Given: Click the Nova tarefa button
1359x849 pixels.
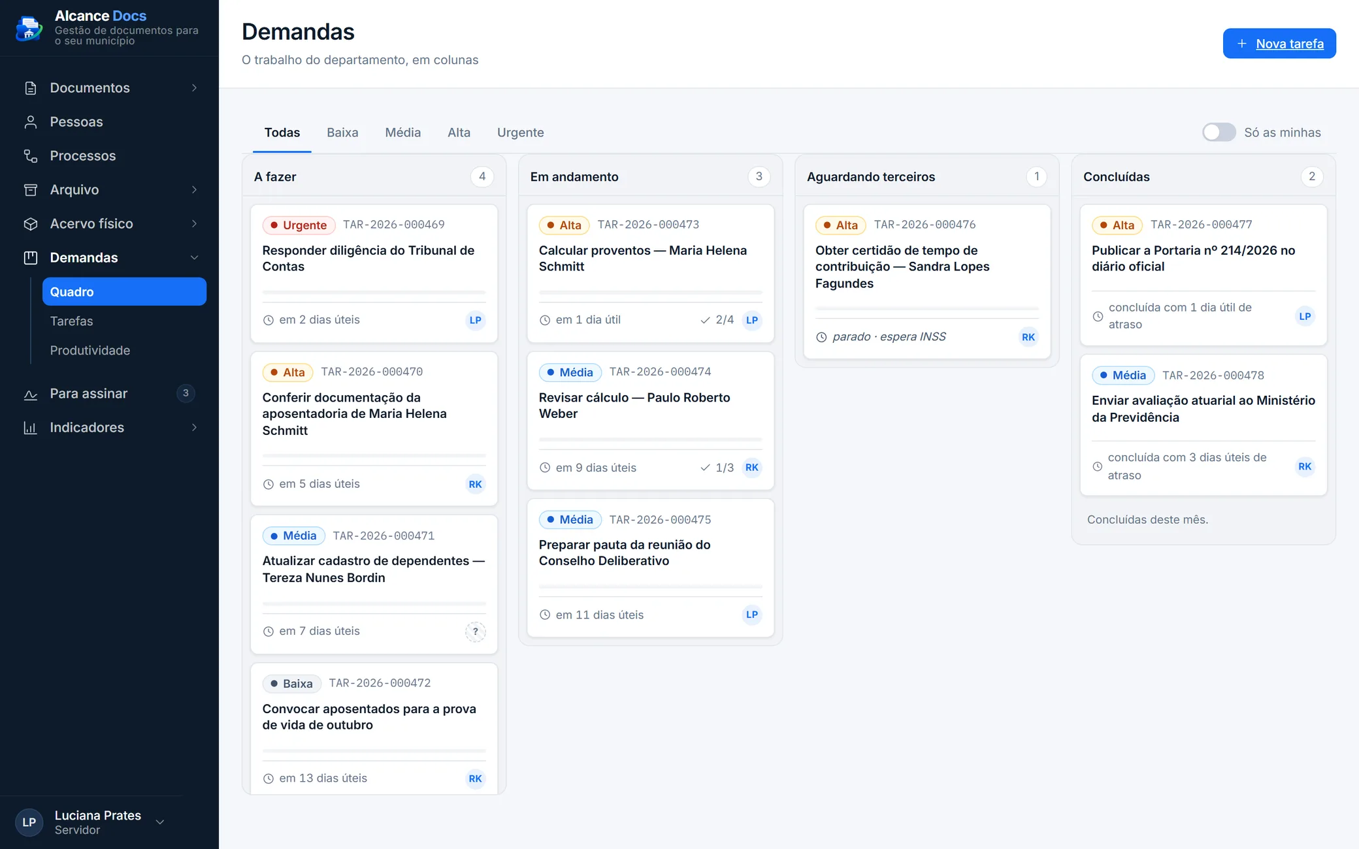Looking at the screenshot, I should coord(1279,44).
